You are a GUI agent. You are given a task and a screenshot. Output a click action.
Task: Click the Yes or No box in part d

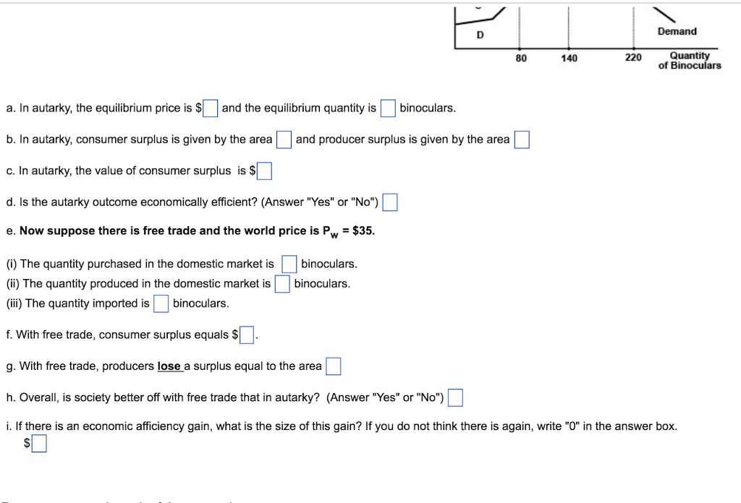(389, 202)
